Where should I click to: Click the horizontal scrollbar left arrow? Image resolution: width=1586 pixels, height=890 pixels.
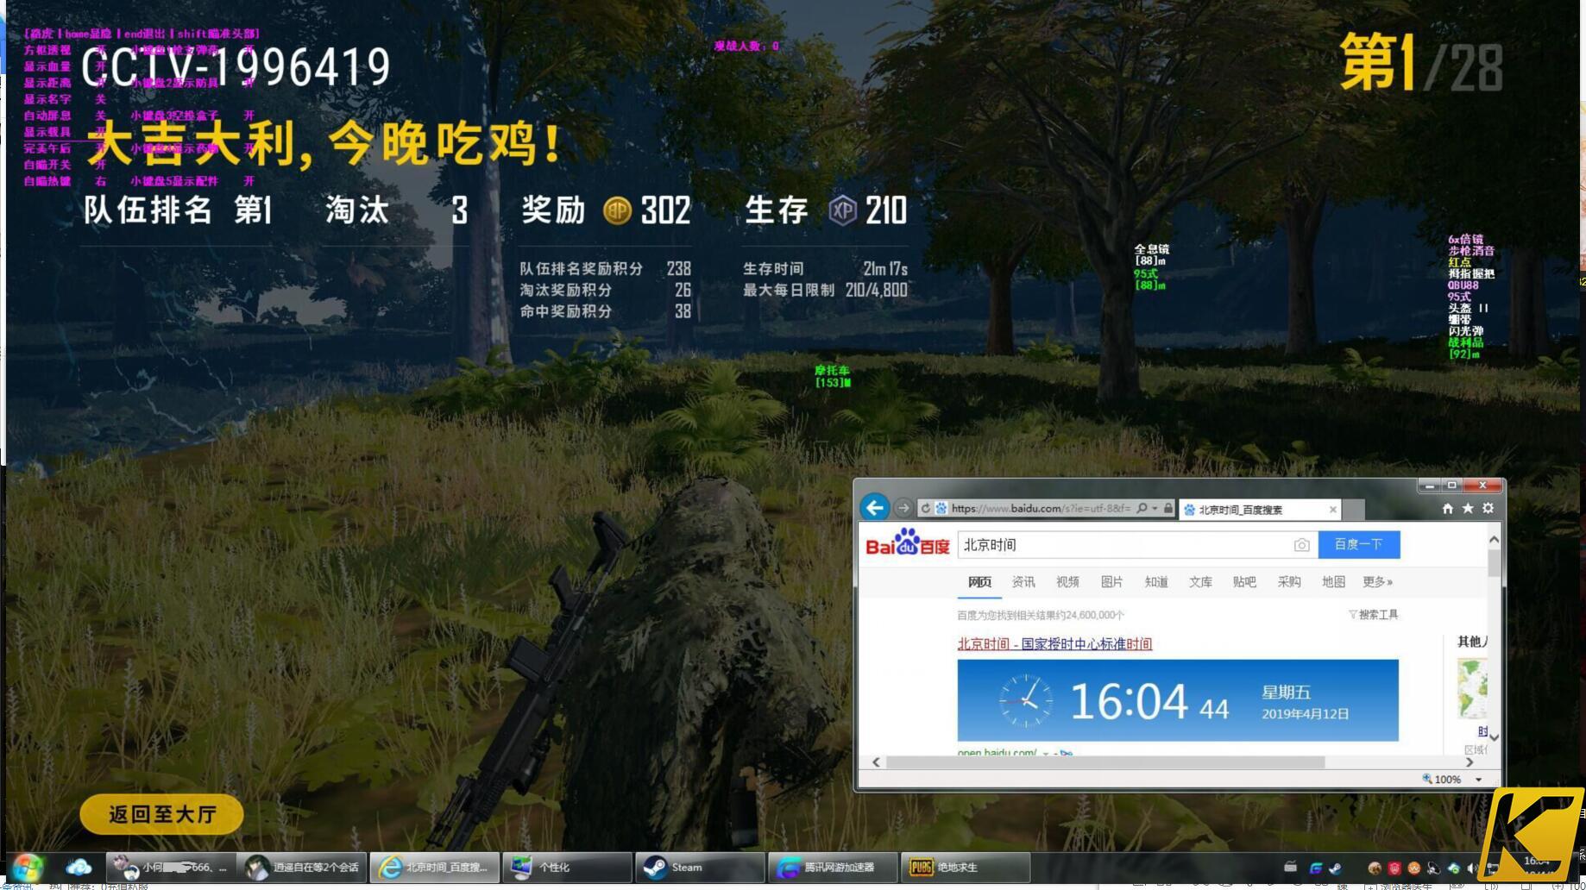pyautogui.click(x=876, y=762)
